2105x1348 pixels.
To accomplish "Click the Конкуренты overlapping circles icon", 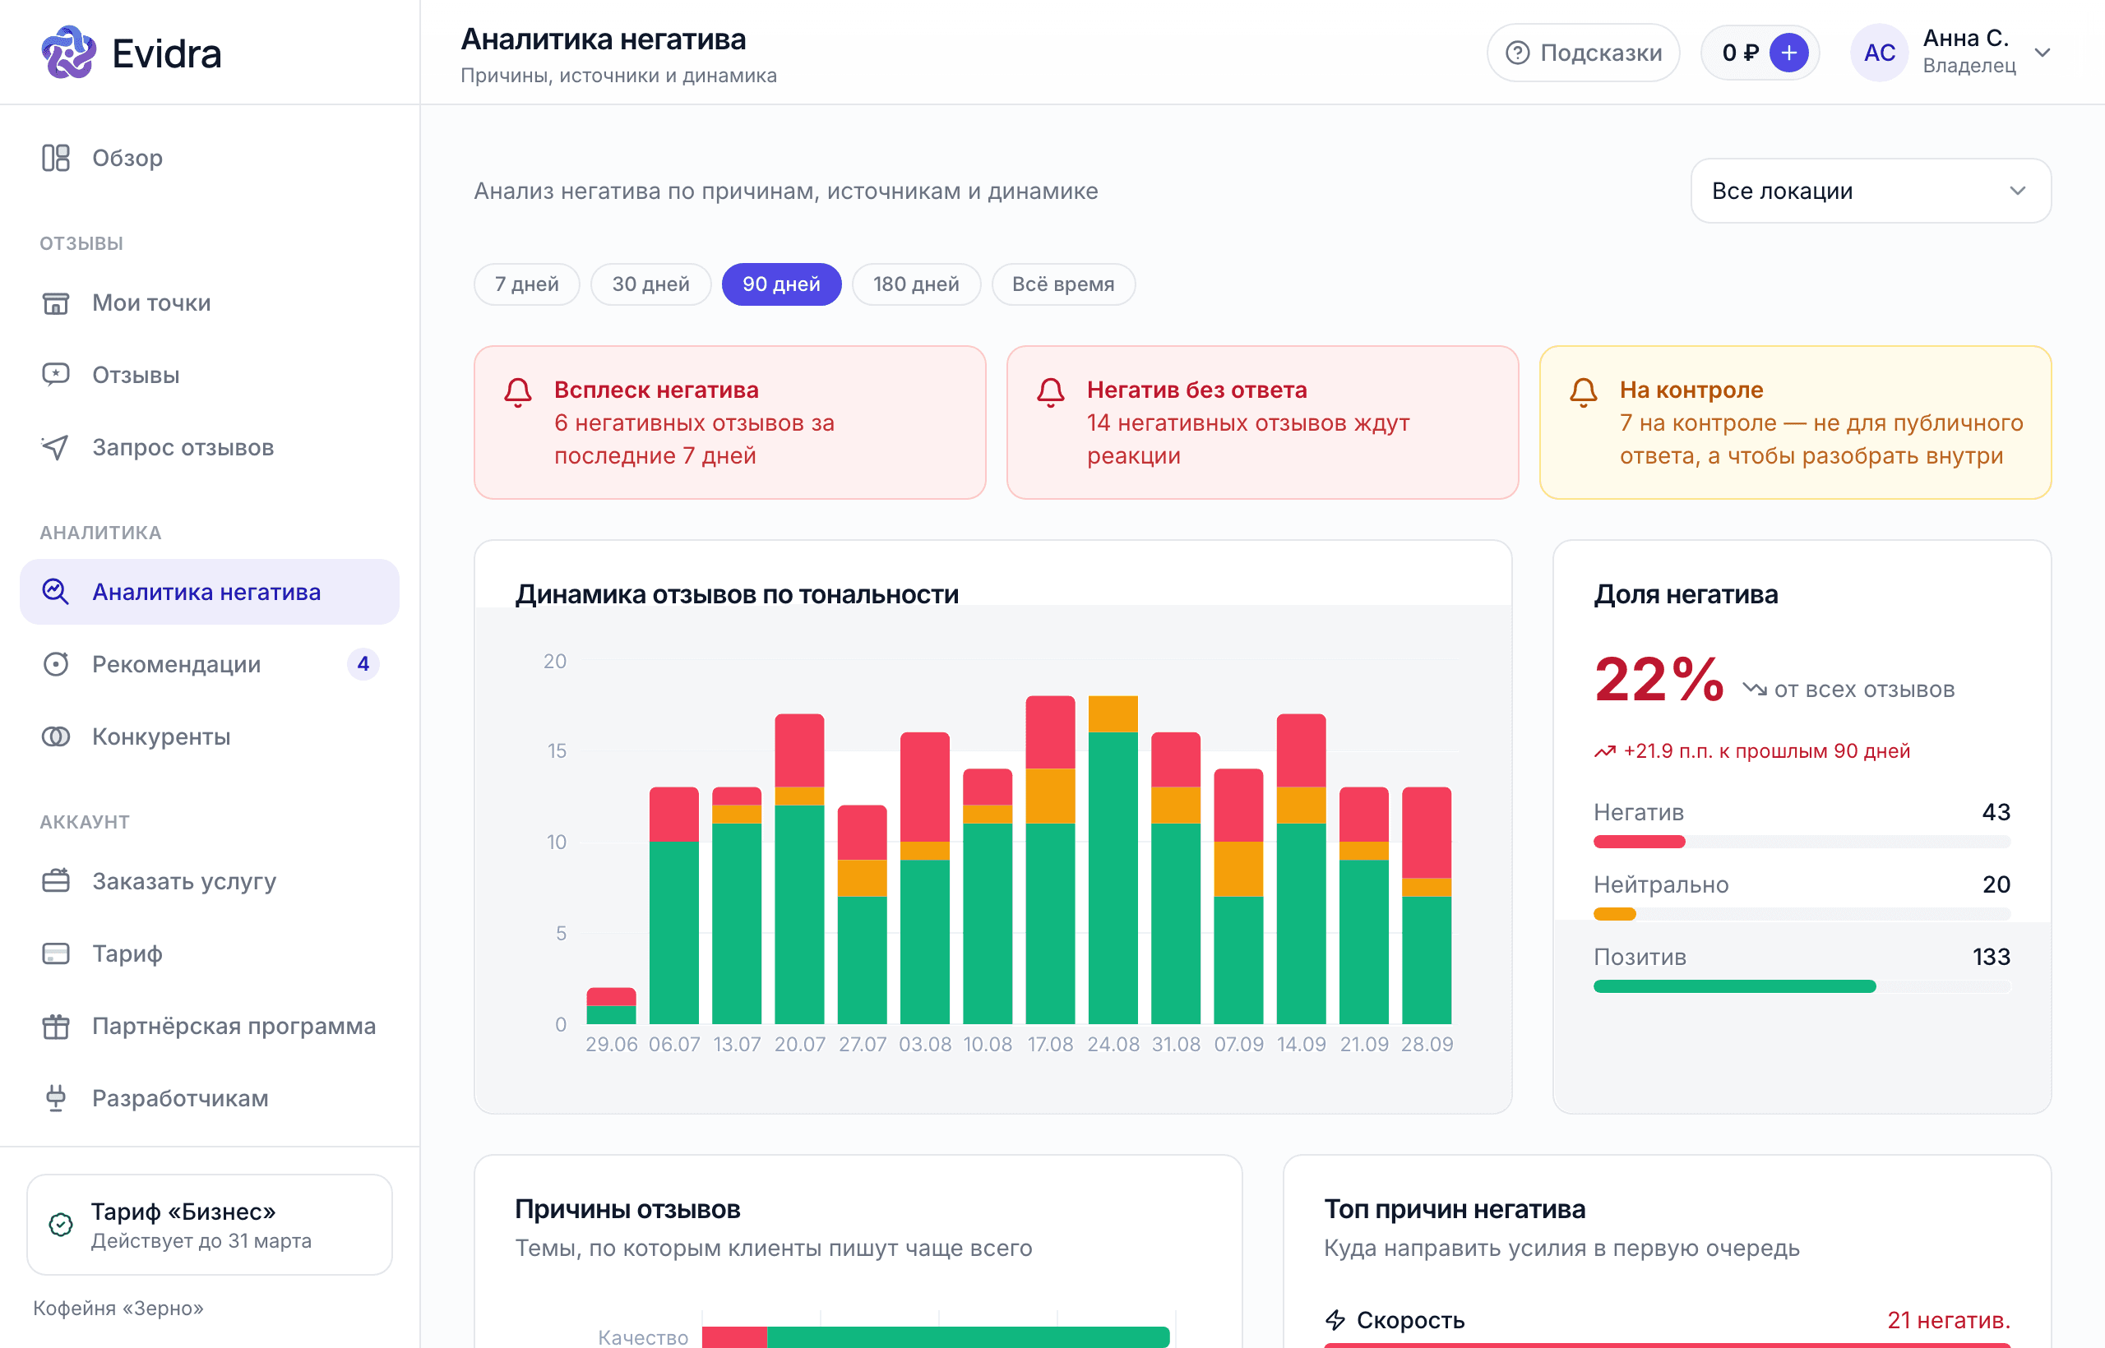I will coord(56,737).
